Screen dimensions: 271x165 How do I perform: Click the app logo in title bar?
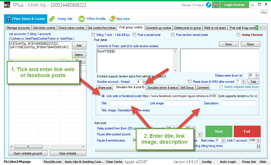coord(7,5)
